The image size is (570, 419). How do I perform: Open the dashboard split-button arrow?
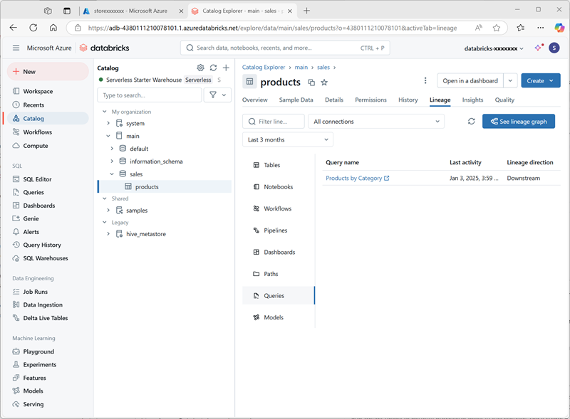510,80
